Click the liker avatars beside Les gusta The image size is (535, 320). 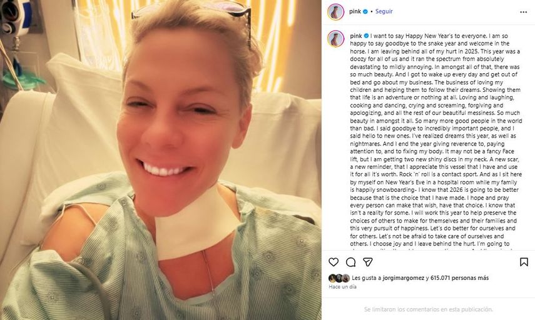coord(339,278)
